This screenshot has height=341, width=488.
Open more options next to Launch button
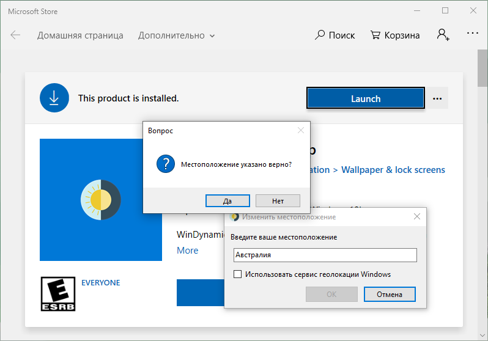437,98
